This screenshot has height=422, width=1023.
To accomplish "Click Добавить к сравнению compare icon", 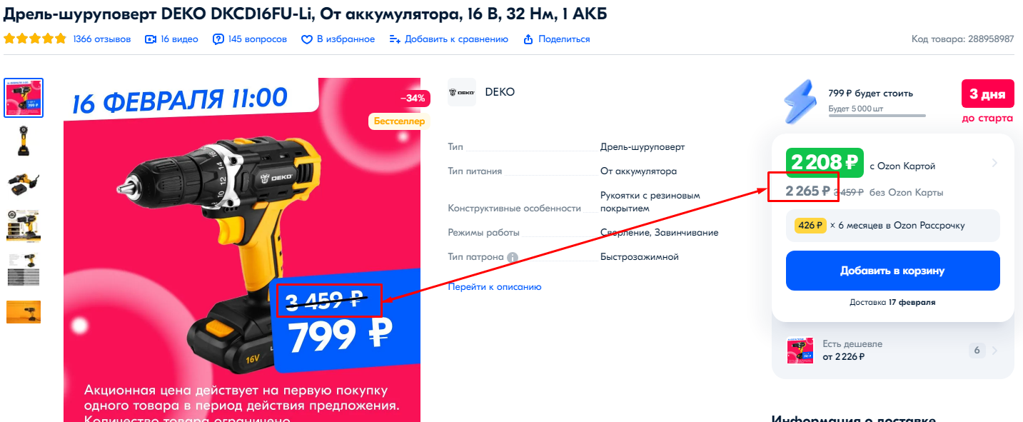I will point(395,39).
